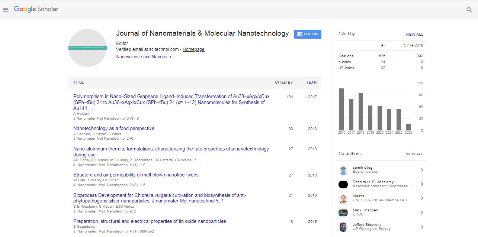Click the 2021 bar in citations chart
This screenshot has width=478, height=237.
[x=389, y=120]
